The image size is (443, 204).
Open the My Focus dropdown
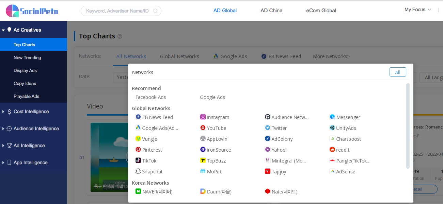click(x=418, y=10)
